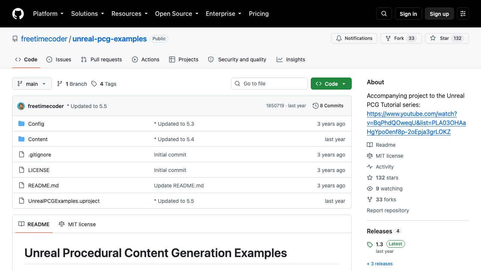Click the Sign up button
This screenshot has height=271, width=481.
[x=439, y=14]
